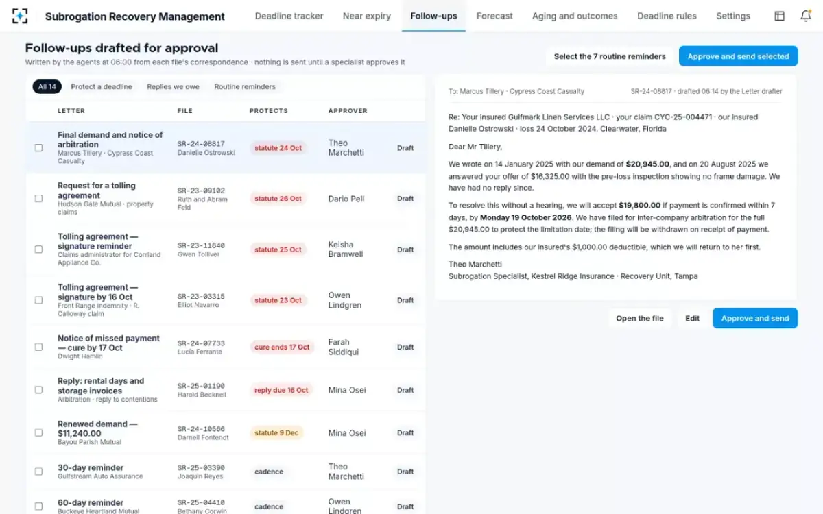Viewport: 823px width, 514px height.
Task: Check the 60-day reminder row
Action: (x=38, y=506)
